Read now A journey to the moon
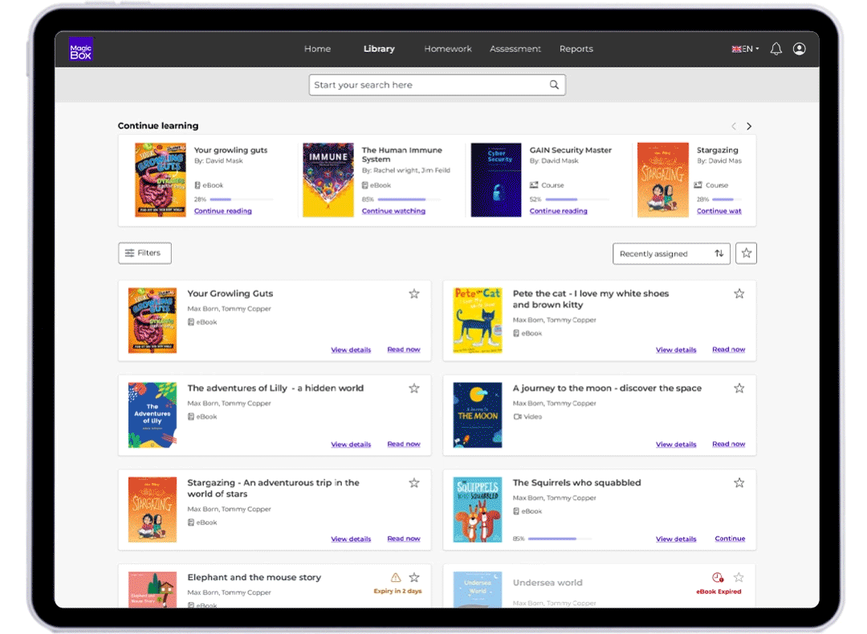The height and width of the screenshot is (634, 867). point(729,444)
